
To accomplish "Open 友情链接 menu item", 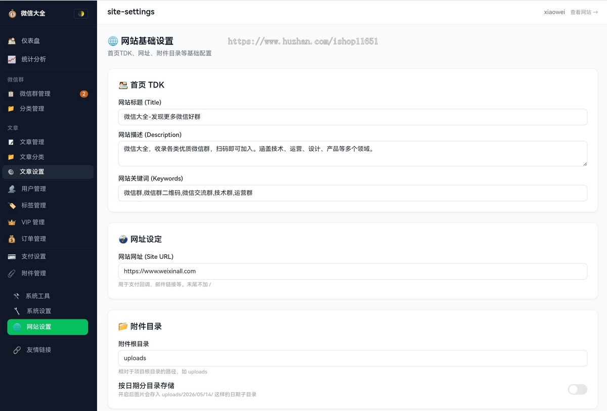I will [48, 350].
